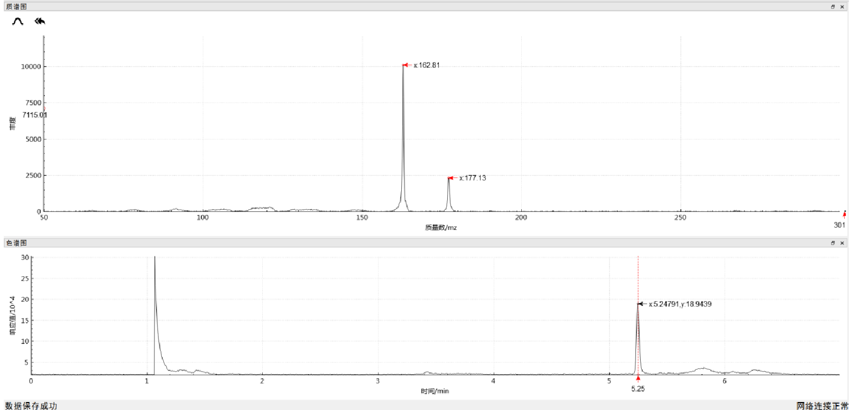Click the x:162.81 peak label
The height and width of the screenshot is (410, 850).
(x=427, y=65)
